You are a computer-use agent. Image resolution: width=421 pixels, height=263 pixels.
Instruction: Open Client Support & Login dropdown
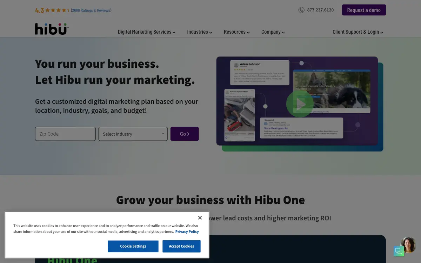click(358, 32)
